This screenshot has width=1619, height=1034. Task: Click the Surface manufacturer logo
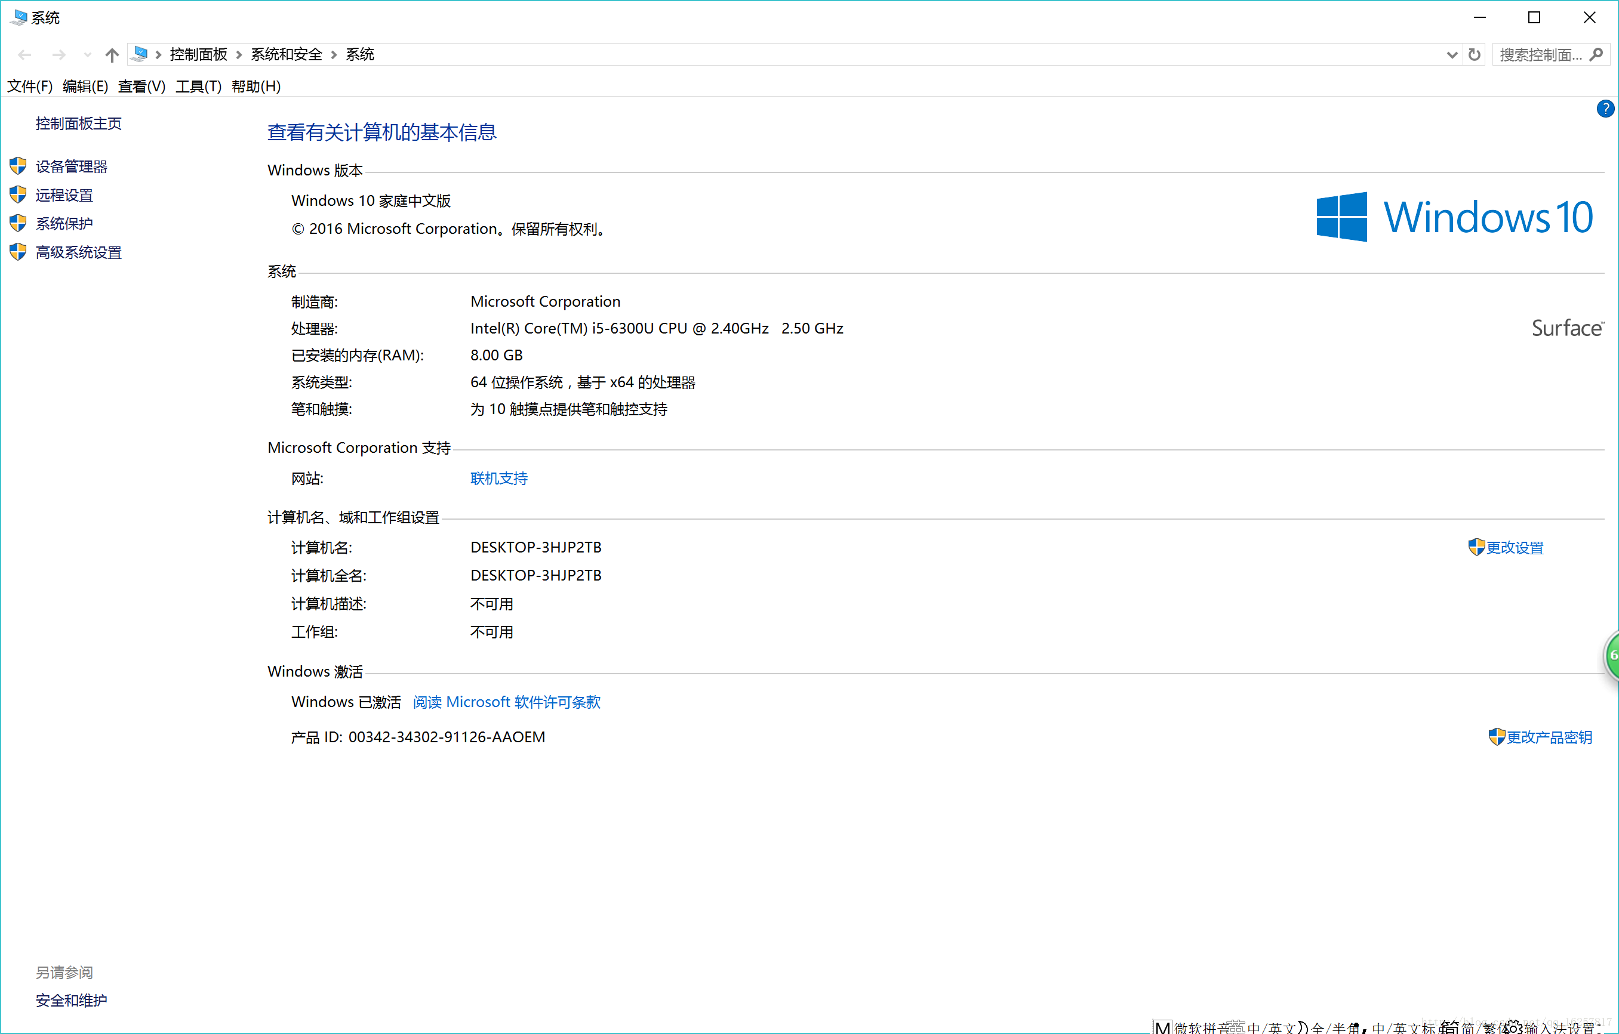point(1567,328)
